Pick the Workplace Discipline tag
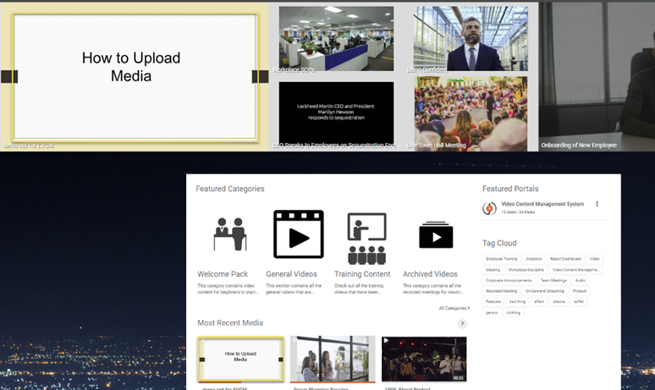The height and width of the screenshot is (390, 655). [526, 270]
